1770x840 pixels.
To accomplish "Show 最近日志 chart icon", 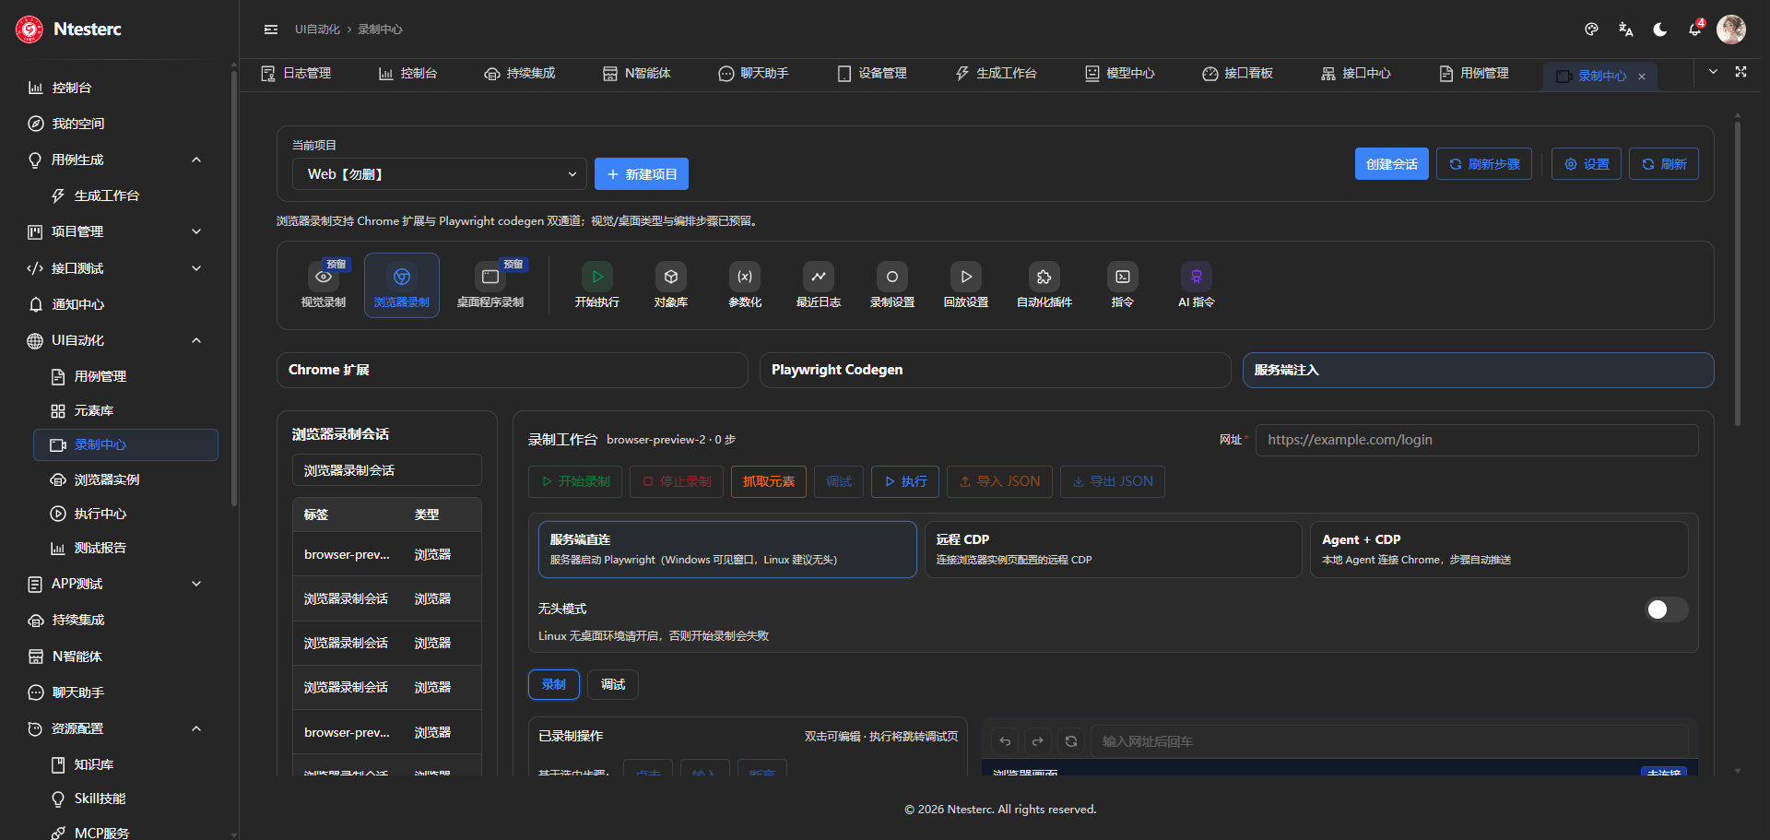I will [819, 277].
